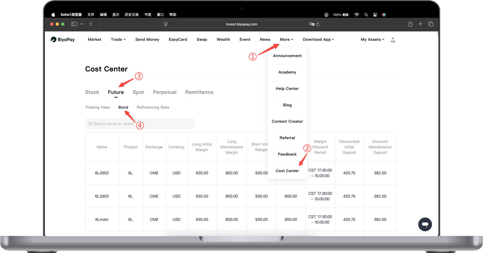Click the page translate icon
483x253 pixels.
[312, 24]
